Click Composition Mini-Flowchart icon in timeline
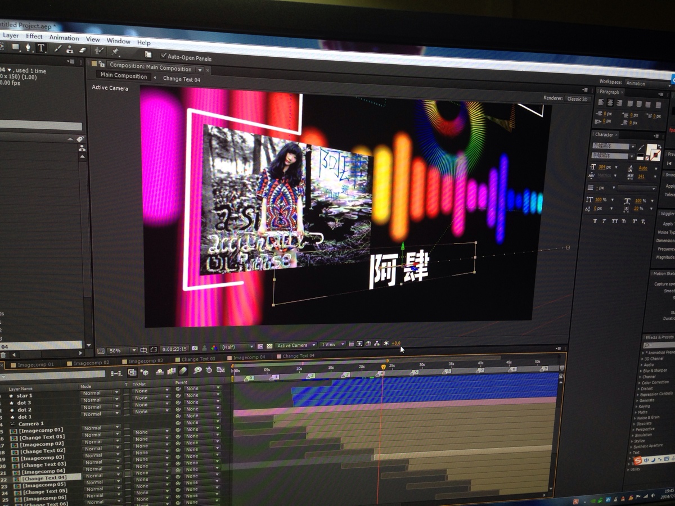This screenshot has width=675, height=506. pos(116,373)
